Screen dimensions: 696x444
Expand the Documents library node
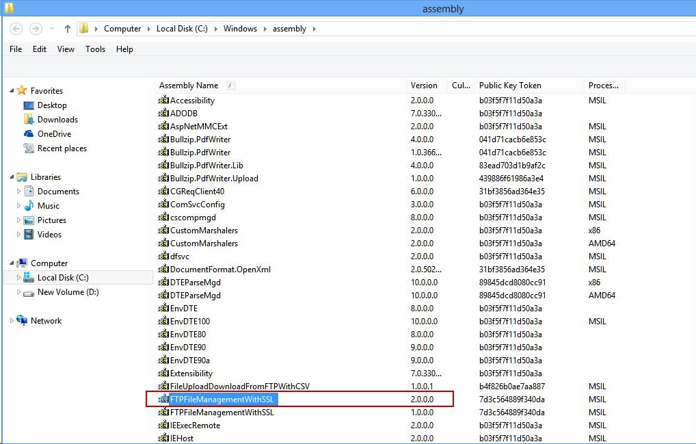[18, 192]
